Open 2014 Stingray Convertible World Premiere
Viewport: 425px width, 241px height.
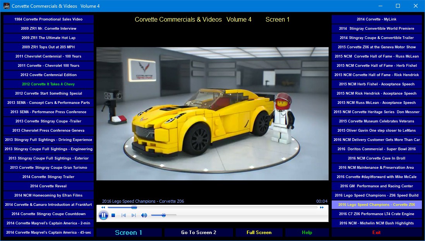pos(377,29)
